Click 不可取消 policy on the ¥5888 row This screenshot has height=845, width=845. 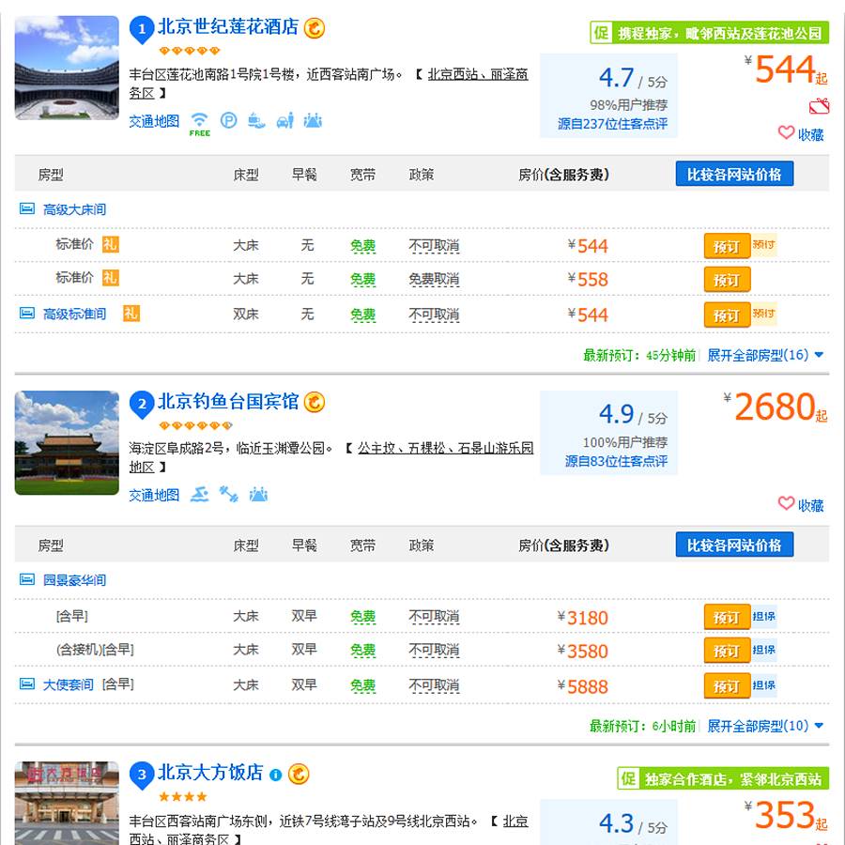(x=434, y=685)
